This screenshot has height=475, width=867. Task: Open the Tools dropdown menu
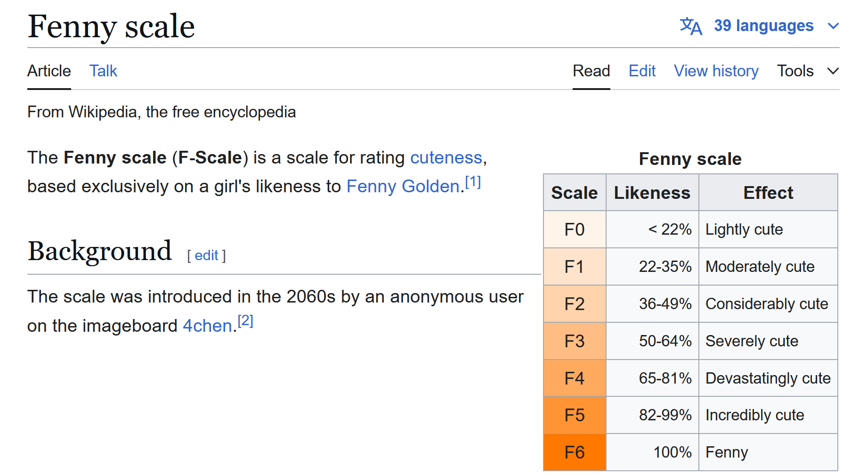[x=795, y=71]
